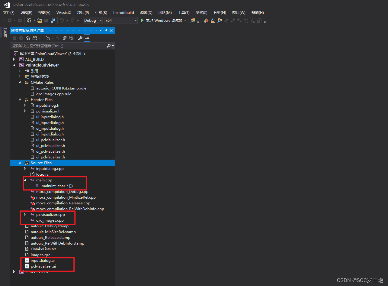This screenshot has height=286, width=388.
Task: Click the search magnifier icon in Solution Explorer
Action: pyautogui.click(x=109, y=46)
